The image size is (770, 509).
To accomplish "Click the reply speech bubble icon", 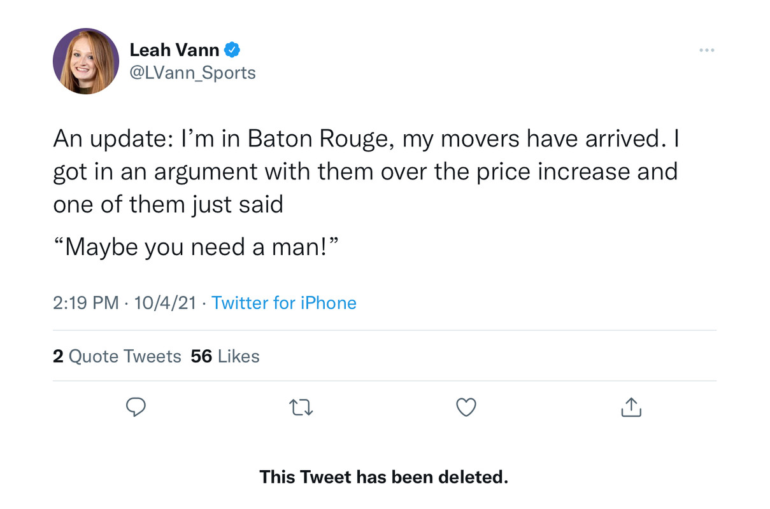I will point(135,407).
